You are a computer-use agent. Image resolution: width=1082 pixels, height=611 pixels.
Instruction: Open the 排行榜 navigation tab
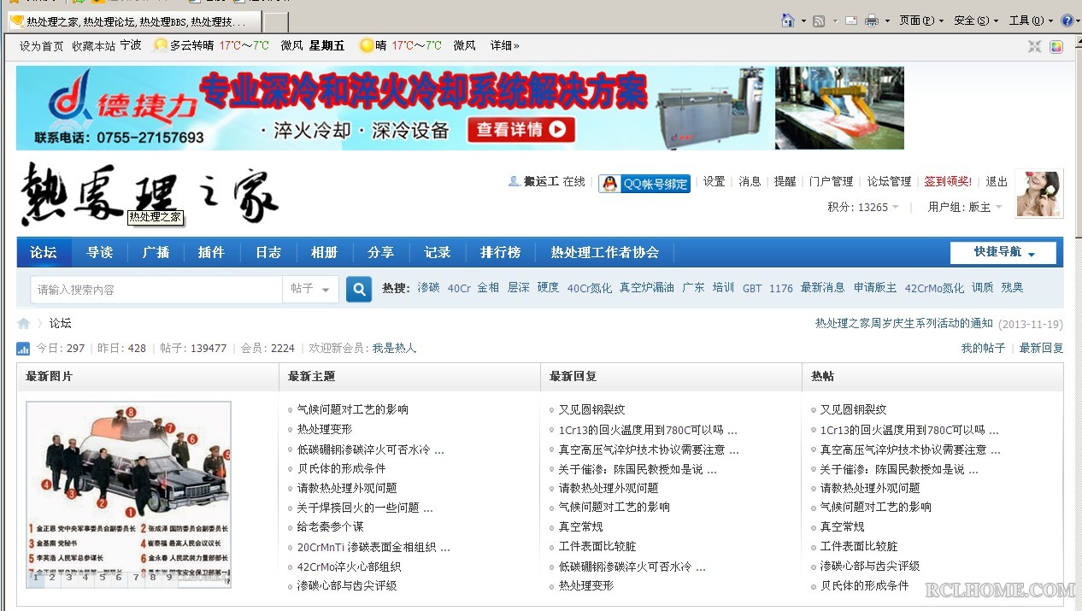tap(501, 252)
